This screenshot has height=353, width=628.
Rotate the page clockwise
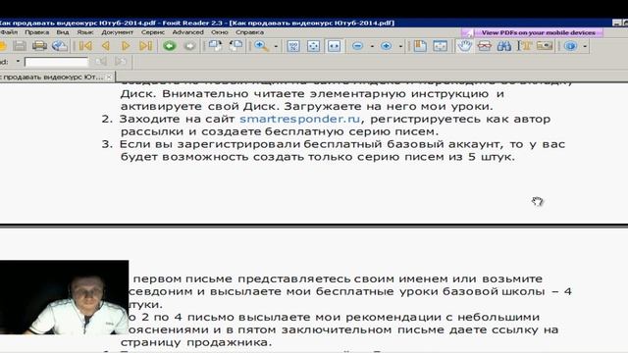[216, 46]
